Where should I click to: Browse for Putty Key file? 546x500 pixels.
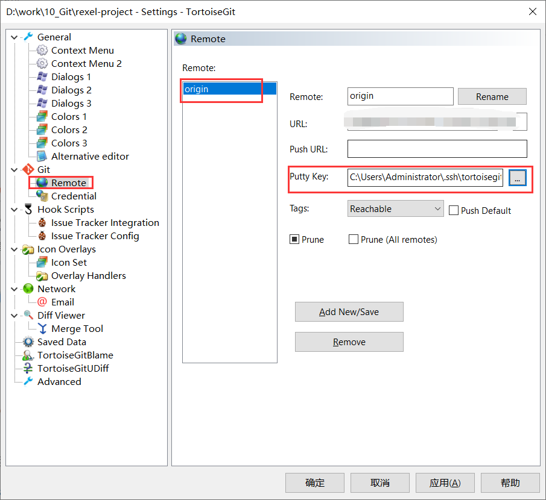(x=518, y=178)
